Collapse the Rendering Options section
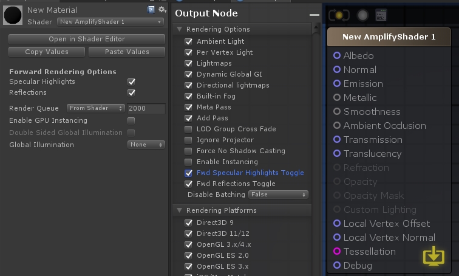 tap(180, 29)
